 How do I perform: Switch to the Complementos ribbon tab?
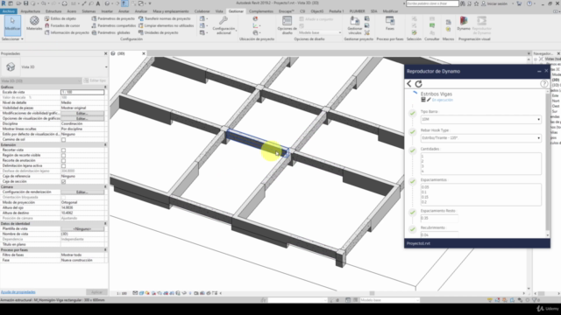coord(261,11)
